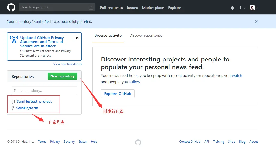The width and height of the screenshot is (276, 154).
Task: Click the New repository button
Action: click(x=62, y=76)
